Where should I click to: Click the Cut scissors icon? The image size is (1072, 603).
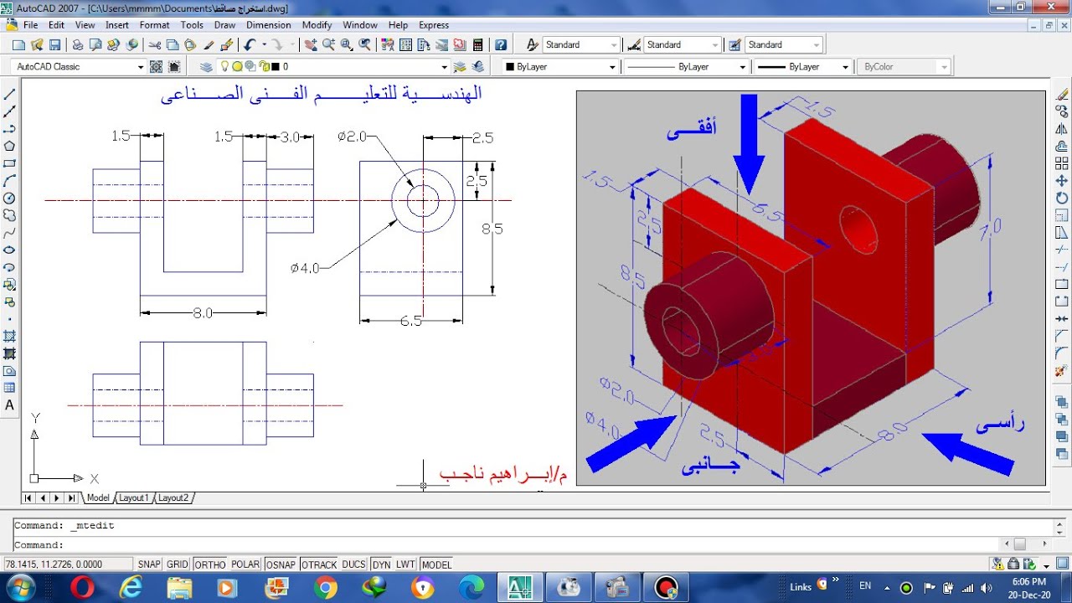156,44
